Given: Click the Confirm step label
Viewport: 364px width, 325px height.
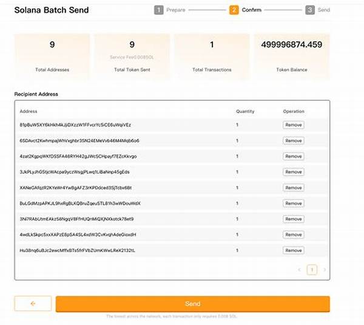Looking at the screenshot, I should [251, 10].
